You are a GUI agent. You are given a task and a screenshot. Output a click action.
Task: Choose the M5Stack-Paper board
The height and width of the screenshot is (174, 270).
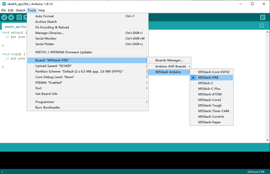click(x=211, y=122)
